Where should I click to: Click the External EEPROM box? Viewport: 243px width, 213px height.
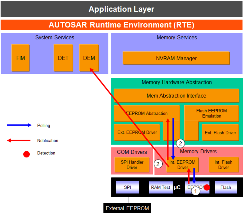(127, 208)
